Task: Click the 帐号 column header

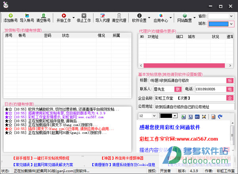Action: click(x=22, y=35)
